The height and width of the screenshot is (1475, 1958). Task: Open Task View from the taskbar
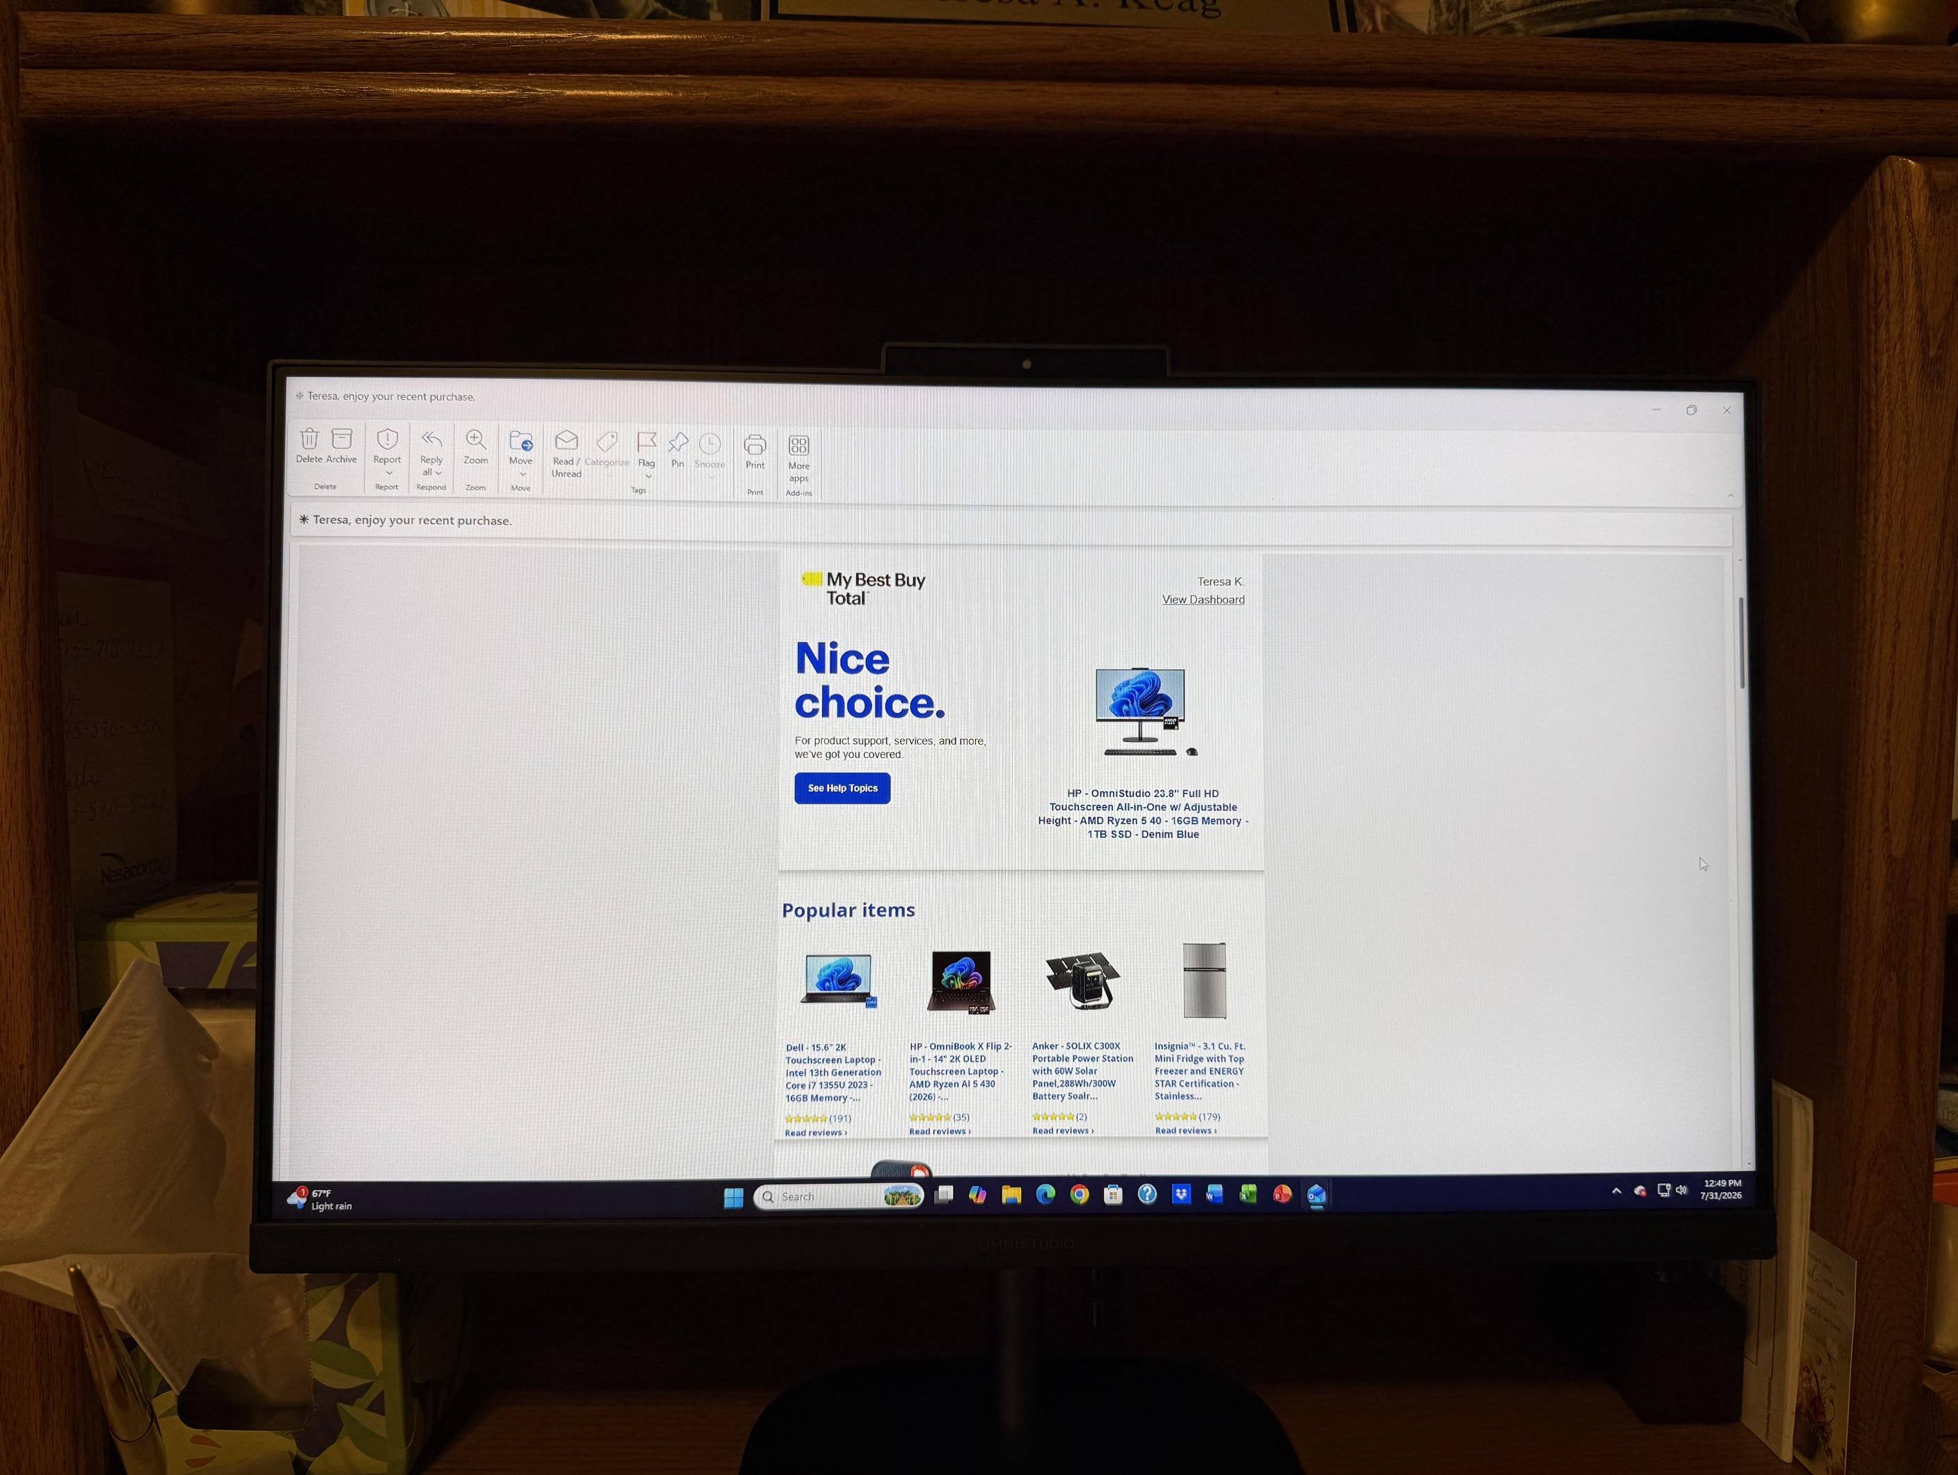945,1195
